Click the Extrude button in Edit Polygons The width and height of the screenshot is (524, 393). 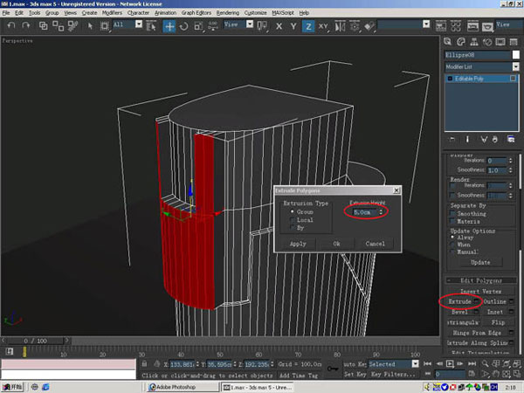[459, 301]
